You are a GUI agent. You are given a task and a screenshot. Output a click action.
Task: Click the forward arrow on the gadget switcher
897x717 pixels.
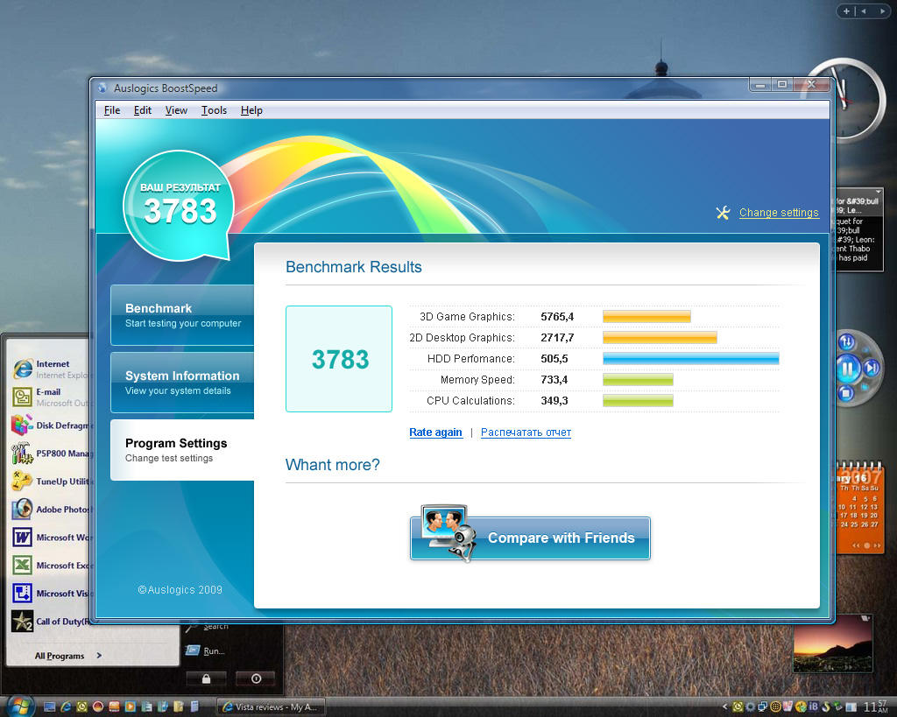click(x=883, y=11)
